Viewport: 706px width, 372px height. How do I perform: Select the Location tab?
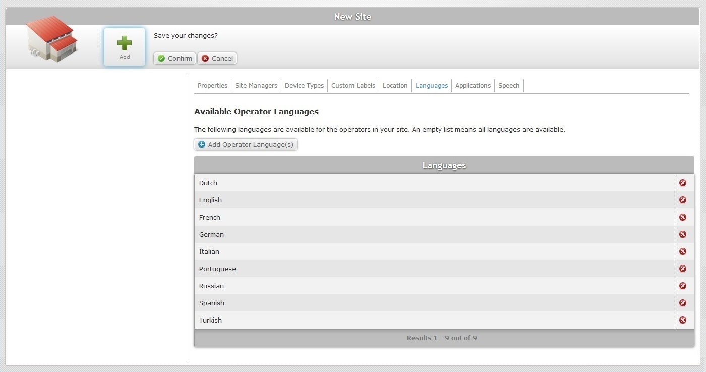[x=395, y=86]
